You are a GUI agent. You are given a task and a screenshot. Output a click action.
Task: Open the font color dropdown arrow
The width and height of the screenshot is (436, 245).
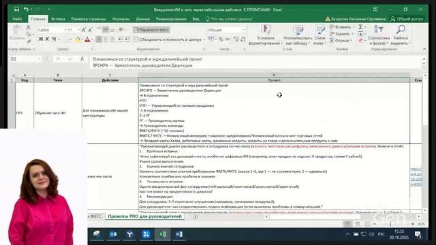(x=92, y=39)
